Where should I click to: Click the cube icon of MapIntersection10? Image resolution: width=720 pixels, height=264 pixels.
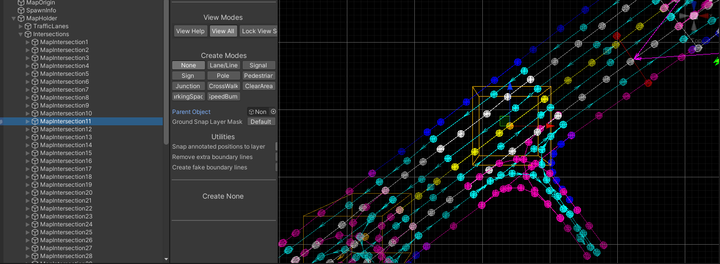[x=35, y=113]
